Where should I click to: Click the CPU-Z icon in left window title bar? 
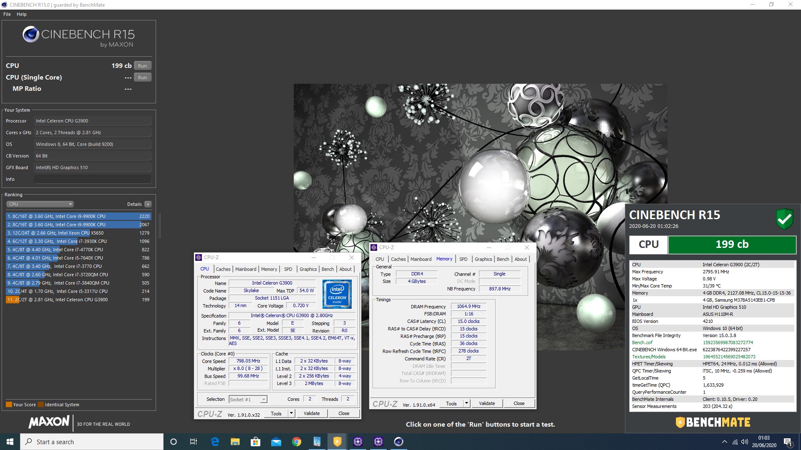point(199,257)
